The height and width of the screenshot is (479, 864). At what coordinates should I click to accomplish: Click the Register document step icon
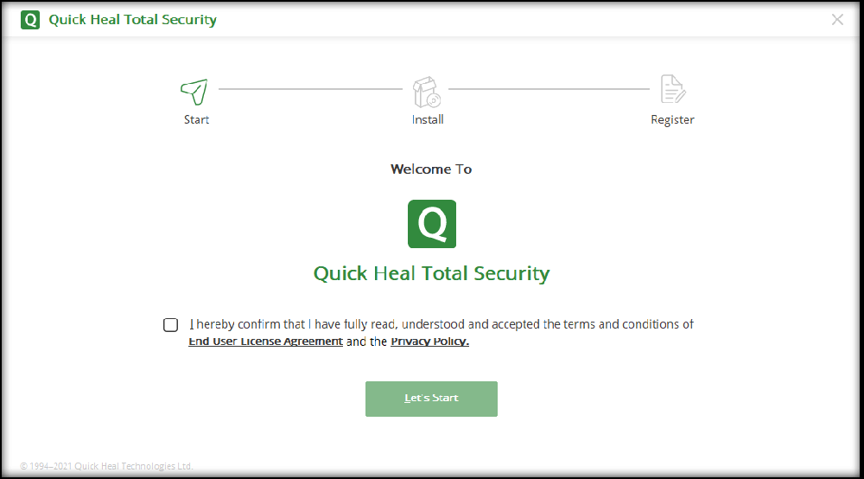[672, 90]
